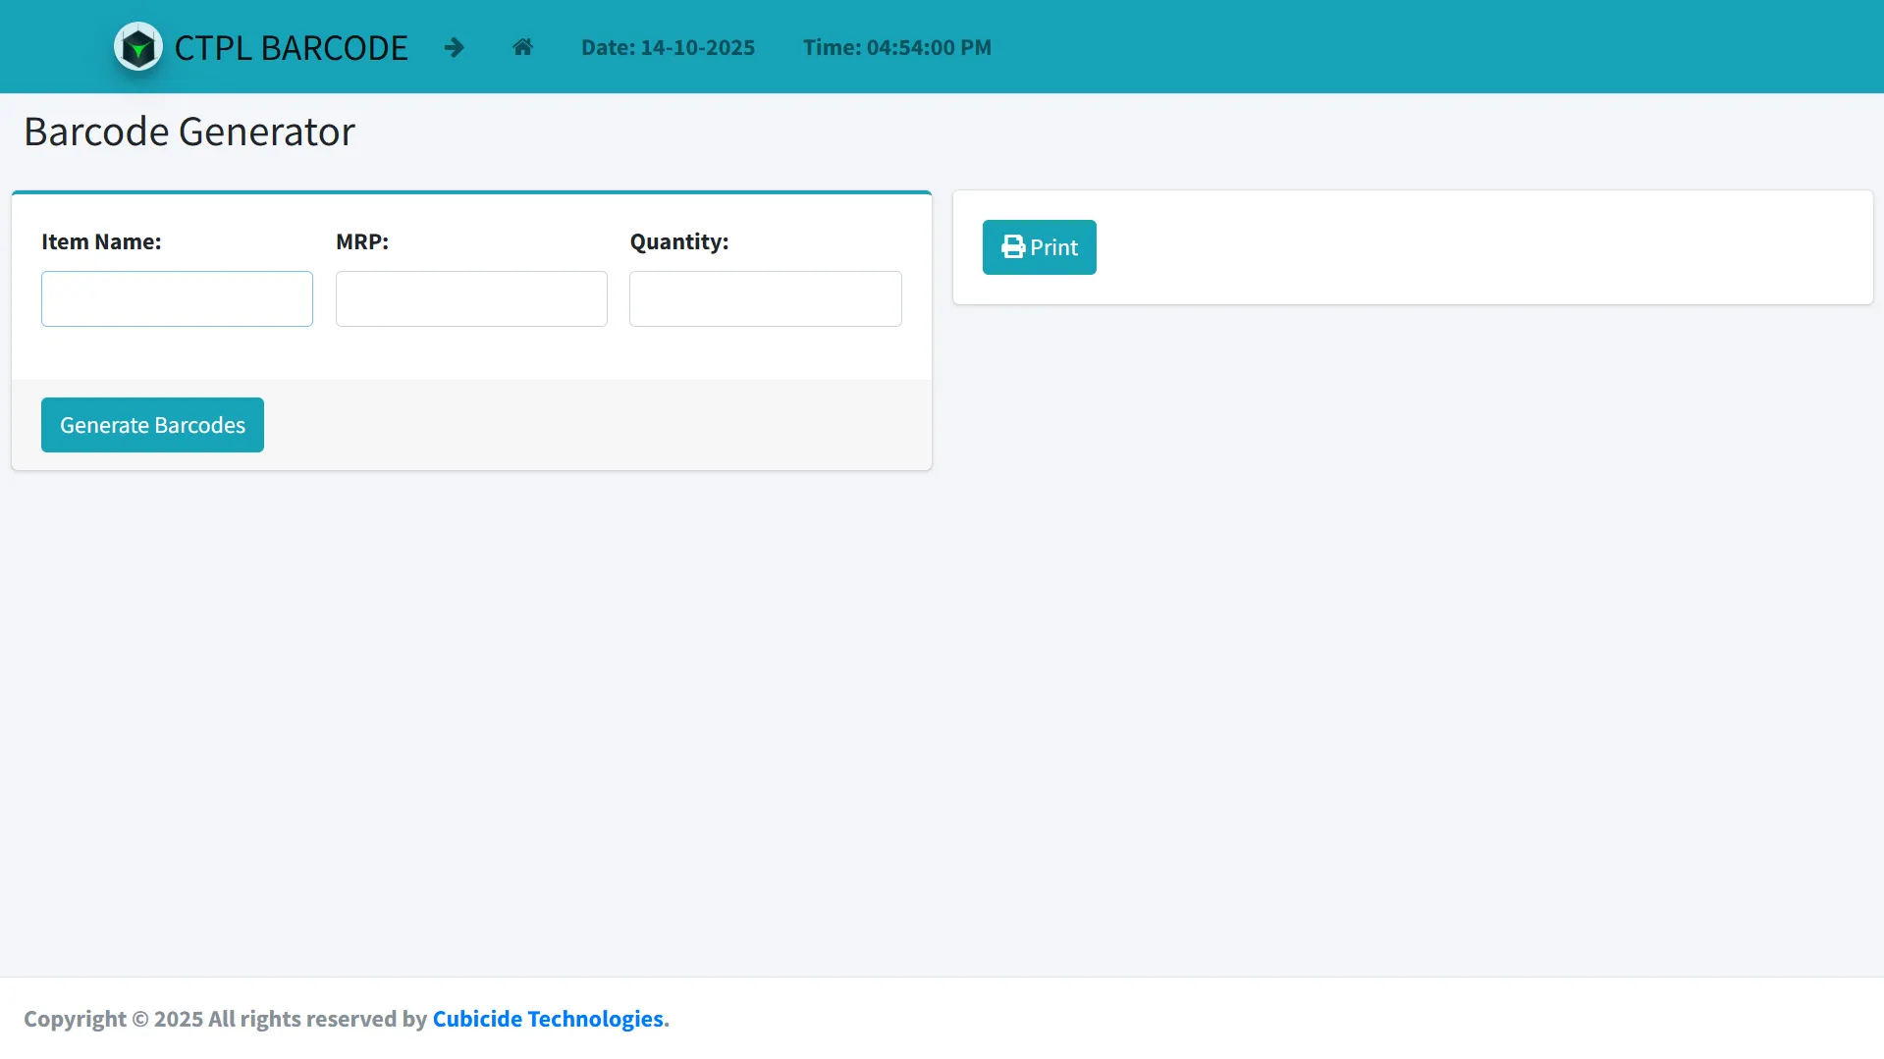Click empty area right of Print button
Viewport: 1884px width, 1059px height.
[1473, 247]
